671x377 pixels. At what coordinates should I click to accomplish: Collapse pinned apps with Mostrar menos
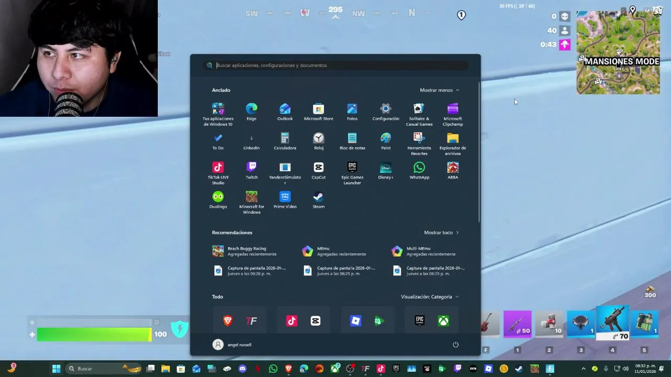(439, 90)
